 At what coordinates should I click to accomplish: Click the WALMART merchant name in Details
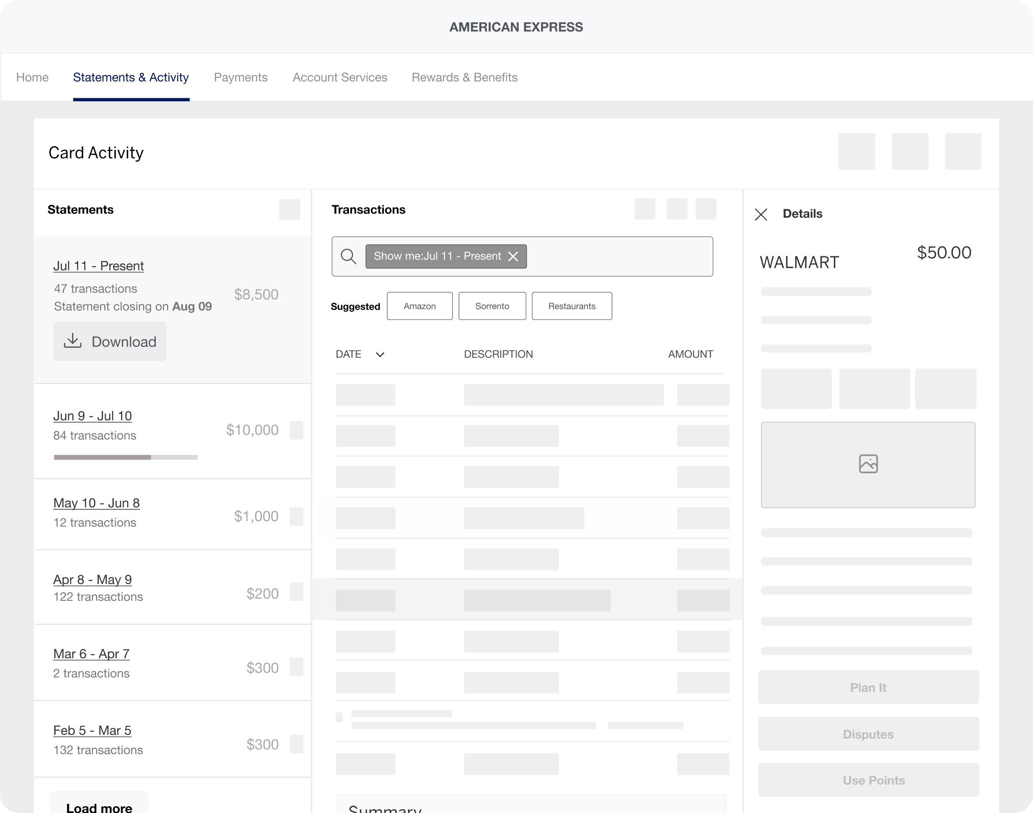tap(799, 262)
